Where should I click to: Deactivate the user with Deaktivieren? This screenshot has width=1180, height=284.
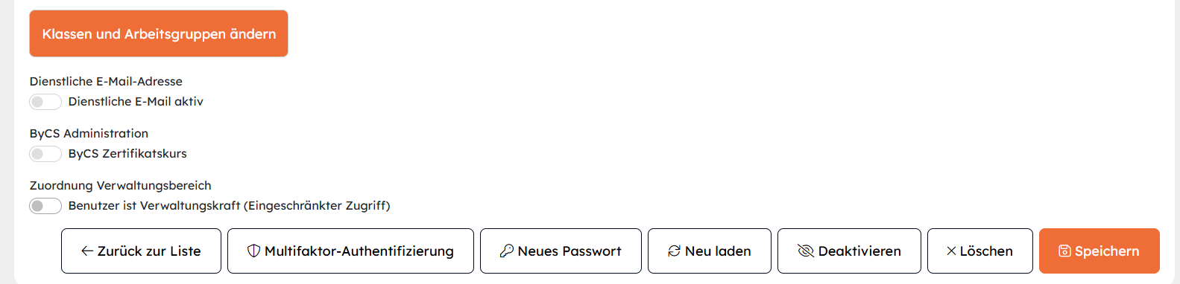point(849,251)
